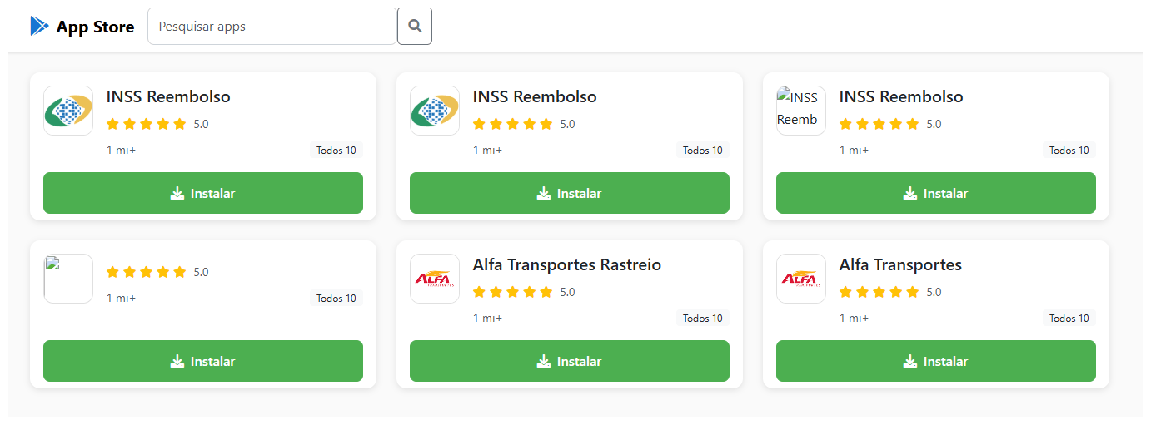This screenshot has width=1151, height=425.
Task: Click the download icon in the middle INSS Instalar button
Action: coord(544,193)
